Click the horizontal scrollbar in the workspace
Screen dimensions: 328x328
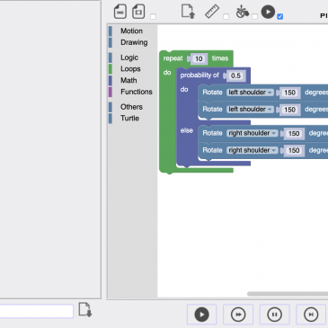click(x=288, y=294)
